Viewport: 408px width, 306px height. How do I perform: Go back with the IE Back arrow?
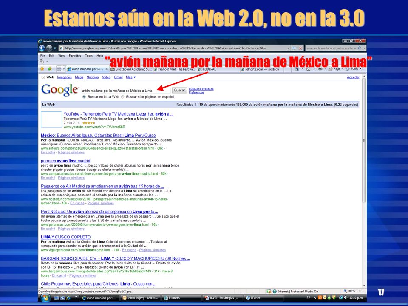tap(42, 48)
